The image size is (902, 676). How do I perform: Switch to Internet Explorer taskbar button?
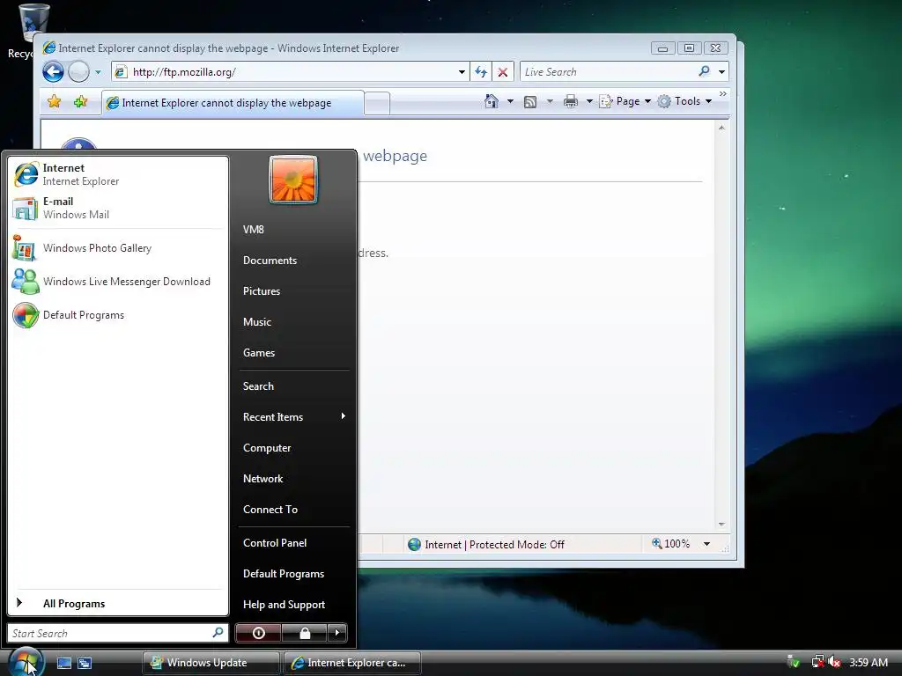(x=352, y=663)
